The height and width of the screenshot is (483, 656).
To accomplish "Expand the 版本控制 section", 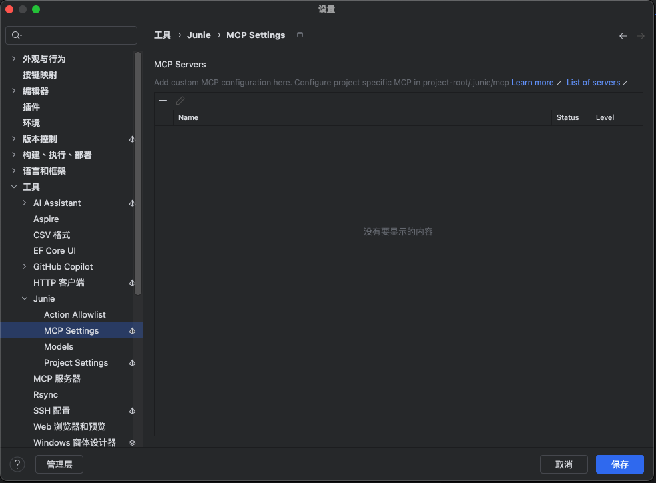I will (x=14, y=139).
